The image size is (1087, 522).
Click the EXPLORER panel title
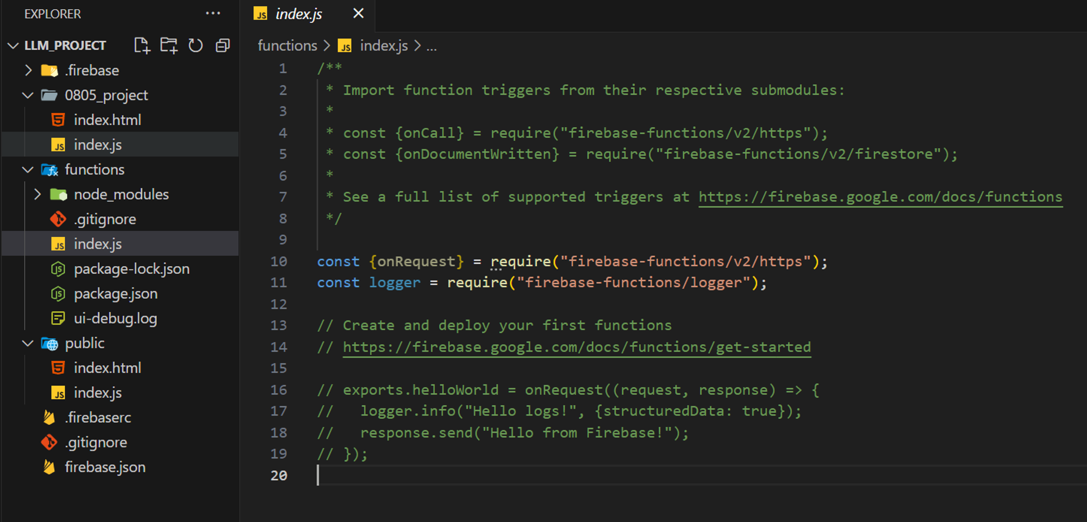53,14
